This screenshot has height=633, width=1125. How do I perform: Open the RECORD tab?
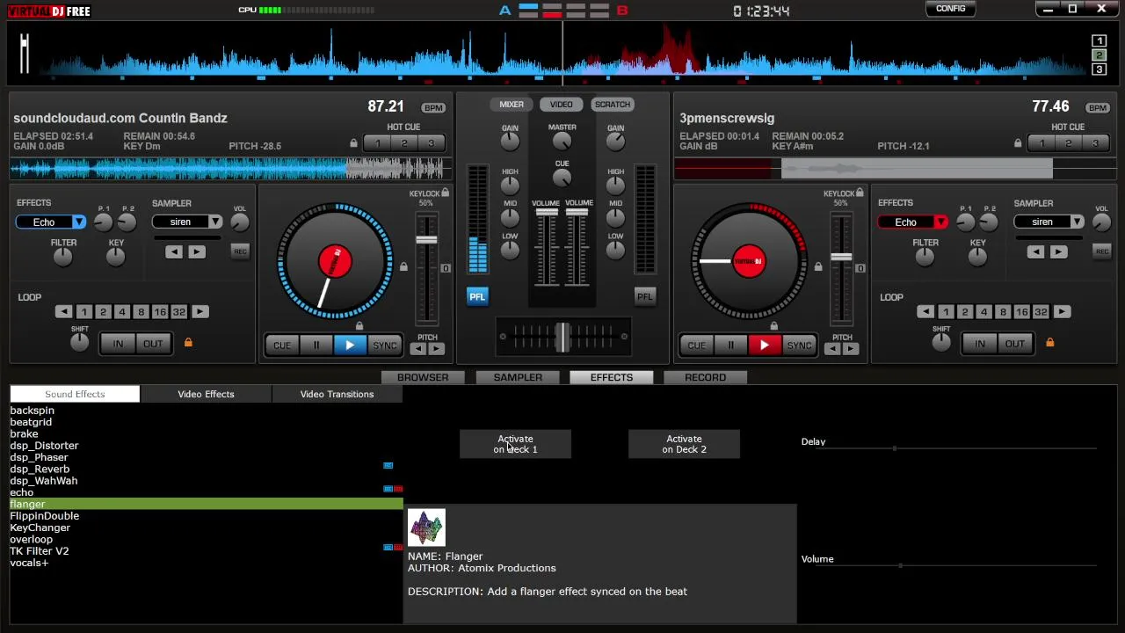coord(705,377)
